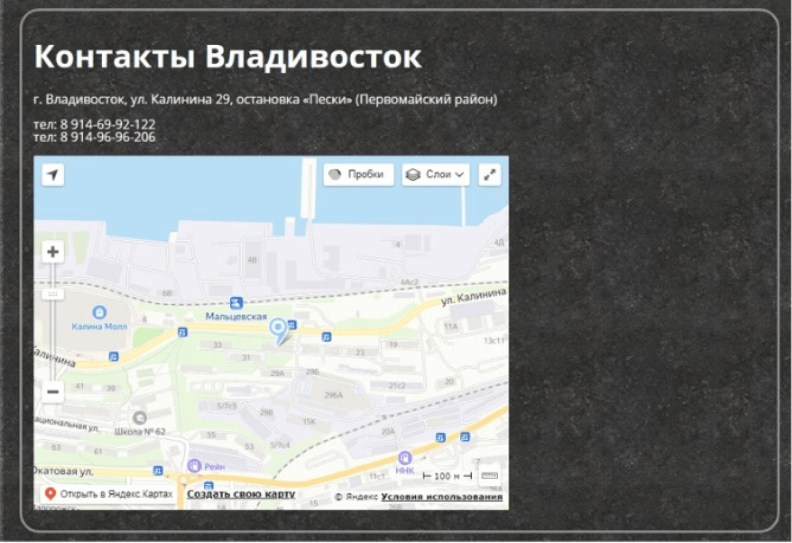Click the Мальцевская train station icon

(x=236, y=303)
